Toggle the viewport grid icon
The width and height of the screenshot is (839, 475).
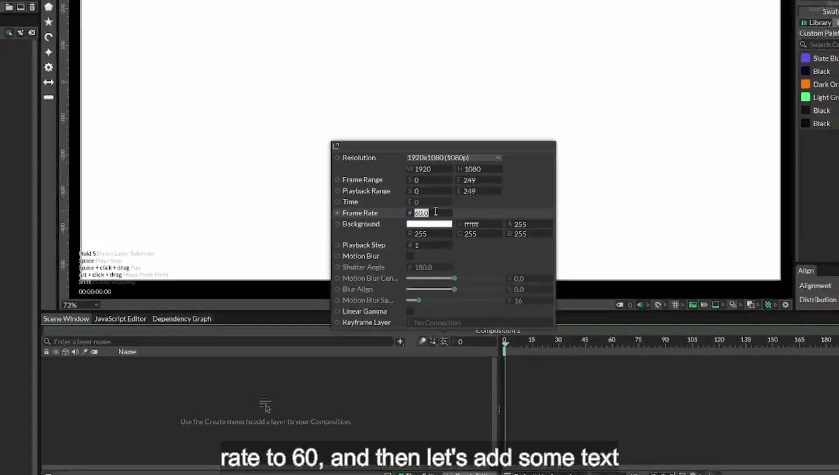click(675, 305)
